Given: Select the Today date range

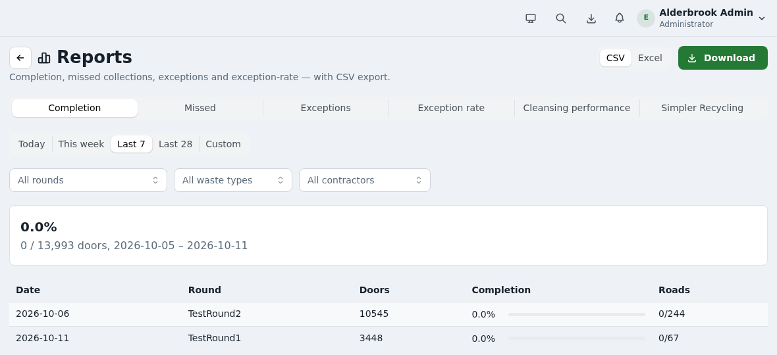Looking at the screenshot, I should click(x=32, y=144).
